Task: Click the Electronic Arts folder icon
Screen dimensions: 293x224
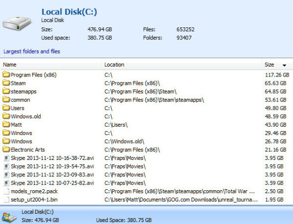Action: point(6,149)
